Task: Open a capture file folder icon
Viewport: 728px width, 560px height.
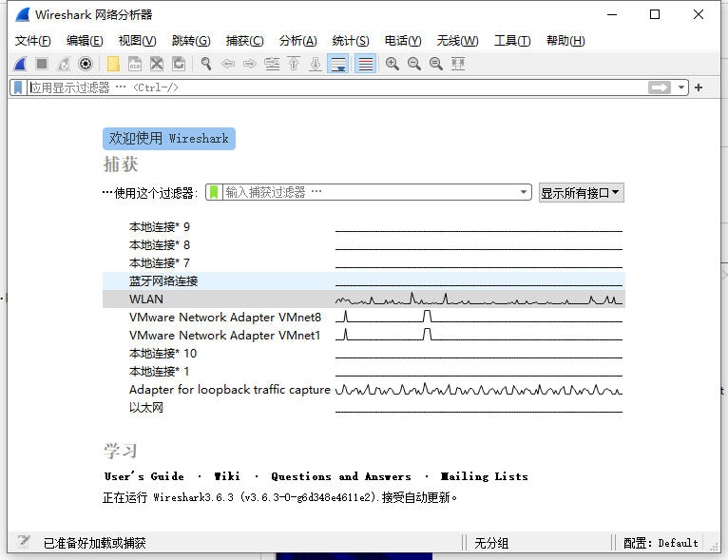Action: [113, 64]
